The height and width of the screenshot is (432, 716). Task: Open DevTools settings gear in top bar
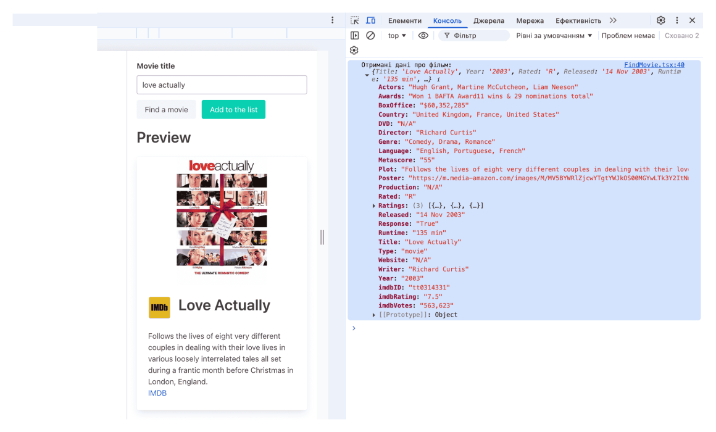click(x=660, y=20)
